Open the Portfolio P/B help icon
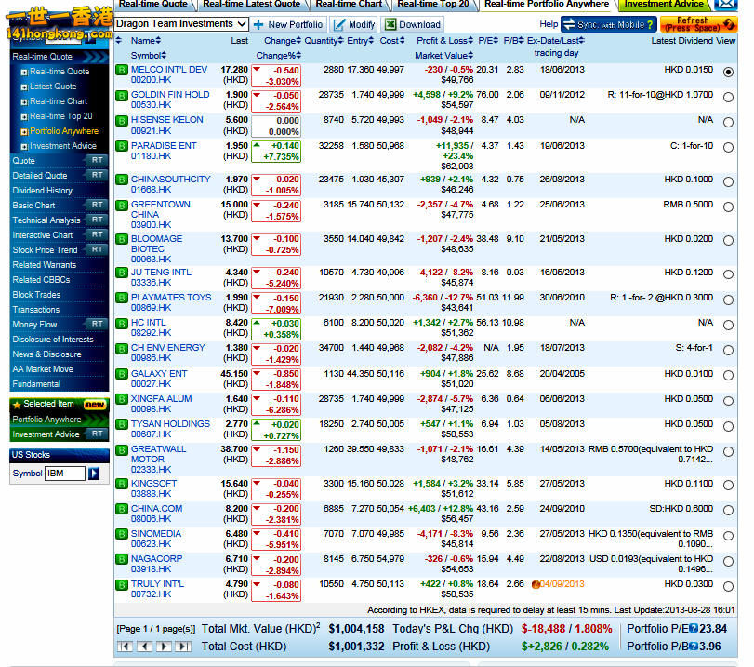This screenshot has width=754, height=667. (x=694, y=647)
